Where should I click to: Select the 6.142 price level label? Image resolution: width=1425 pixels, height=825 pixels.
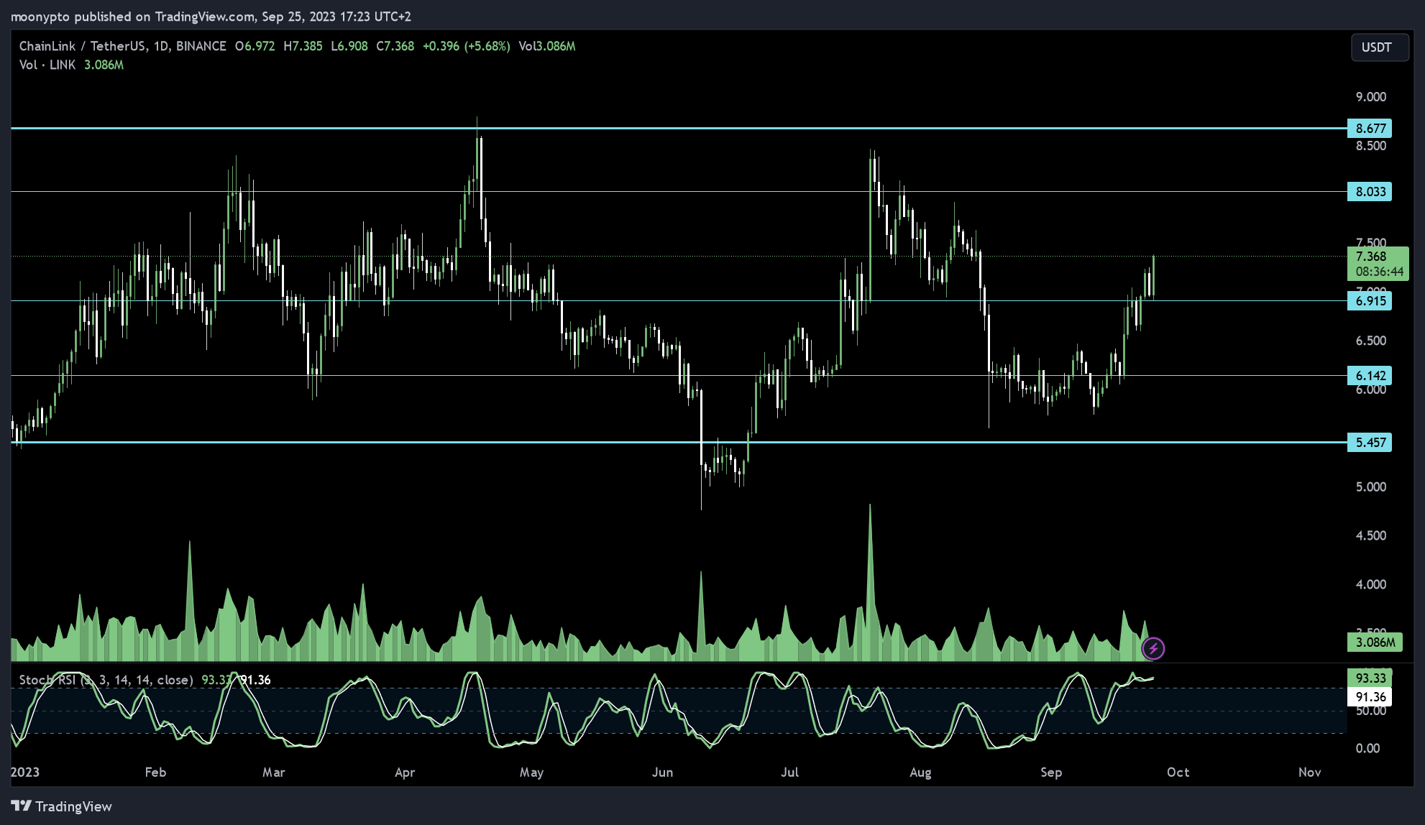click(x=1370, y=376)
